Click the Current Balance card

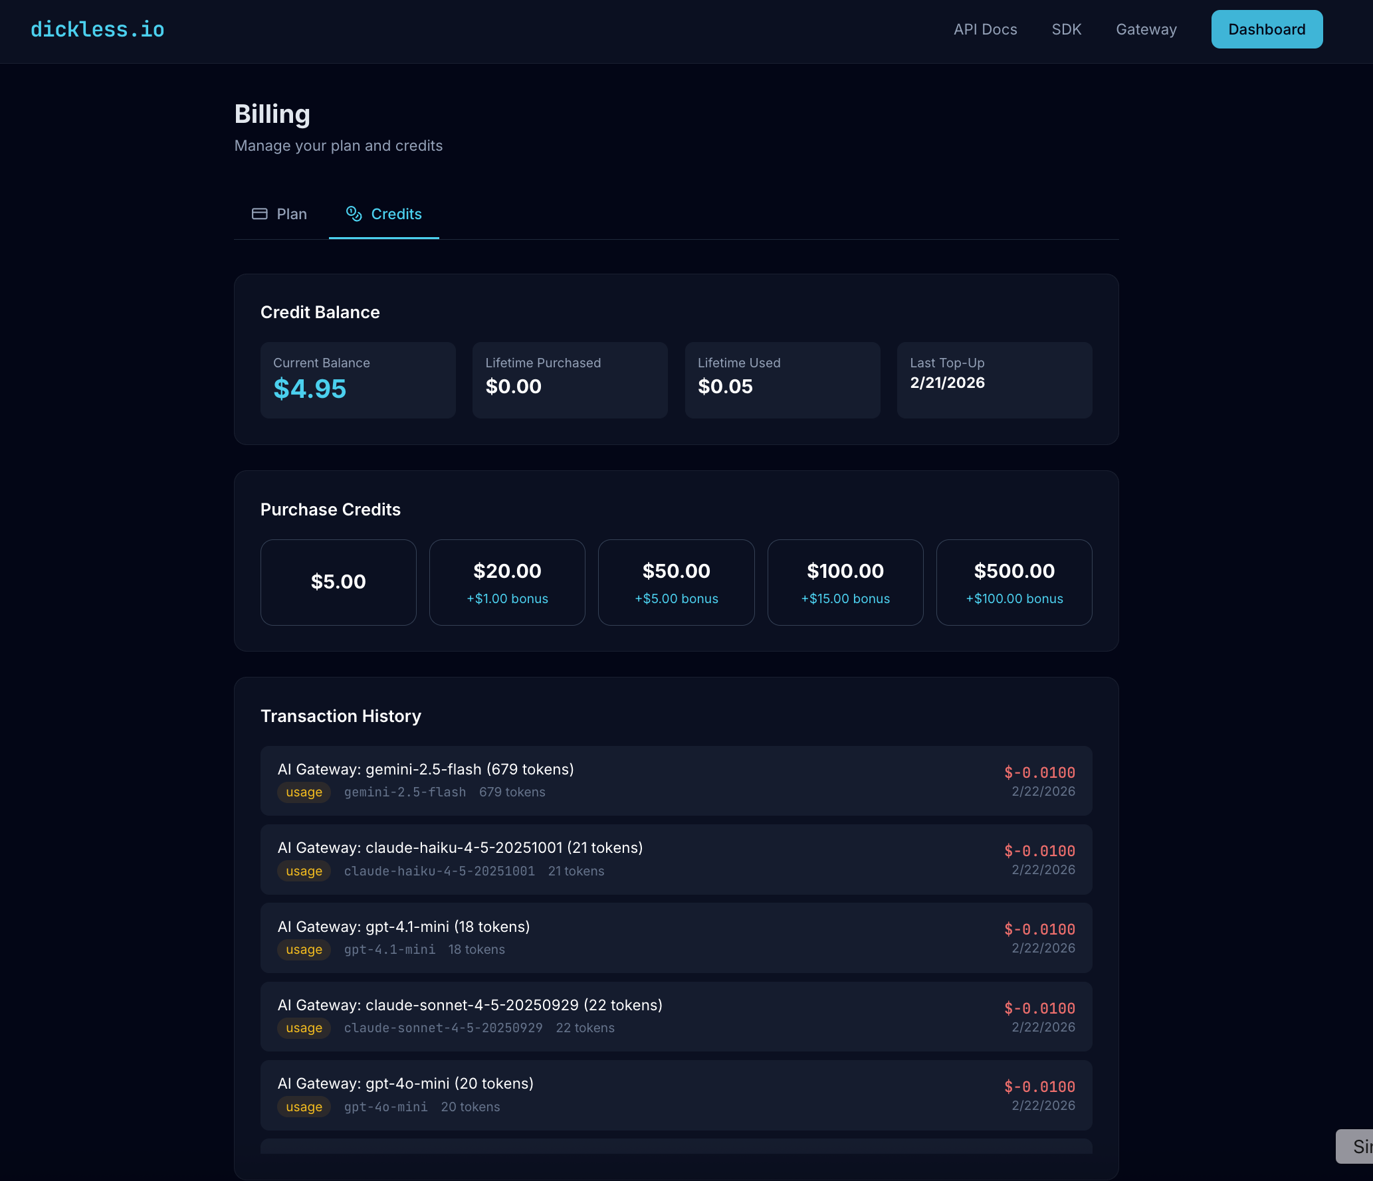pos(358,380)
